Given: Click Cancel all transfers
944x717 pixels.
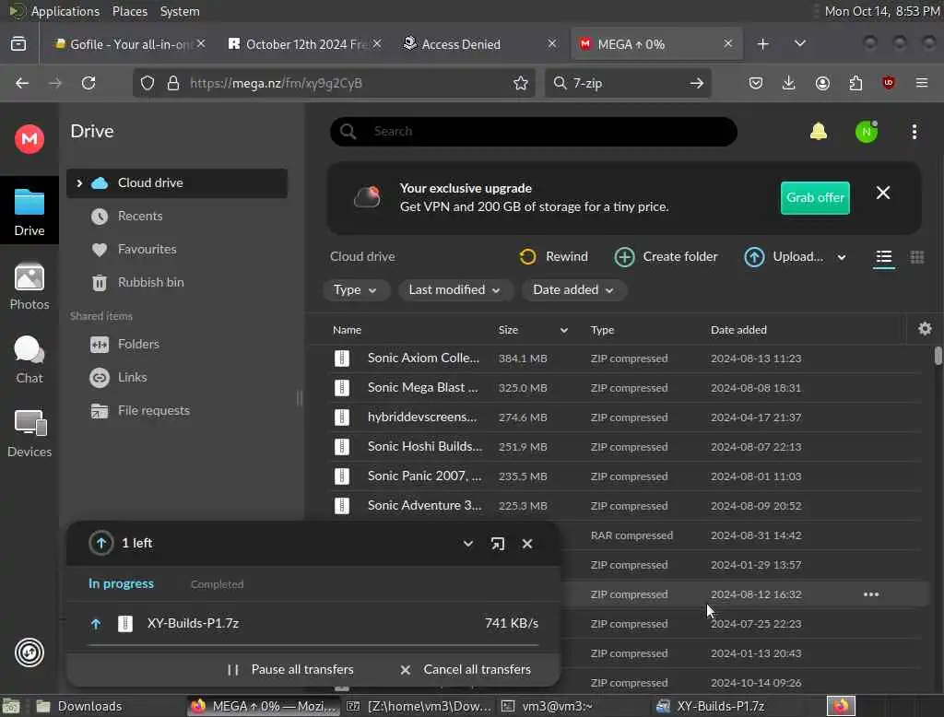Looking at the screenshot, I should (x=465, y=669).
